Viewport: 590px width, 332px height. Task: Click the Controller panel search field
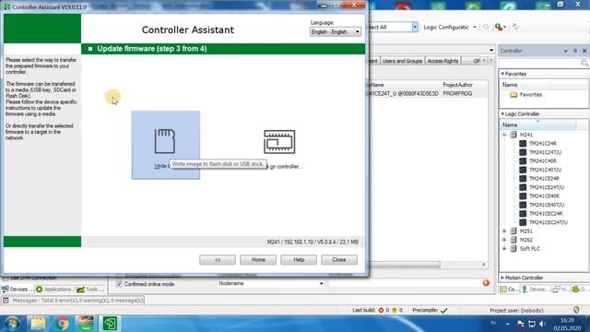(539, 64)
